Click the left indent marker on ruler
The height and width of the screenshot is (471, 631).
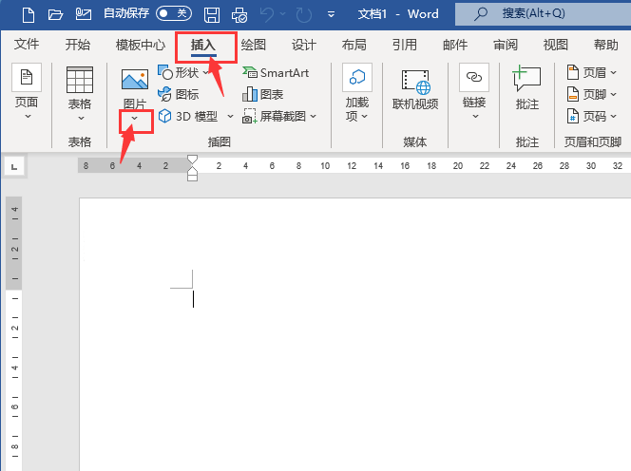(192, 177)
